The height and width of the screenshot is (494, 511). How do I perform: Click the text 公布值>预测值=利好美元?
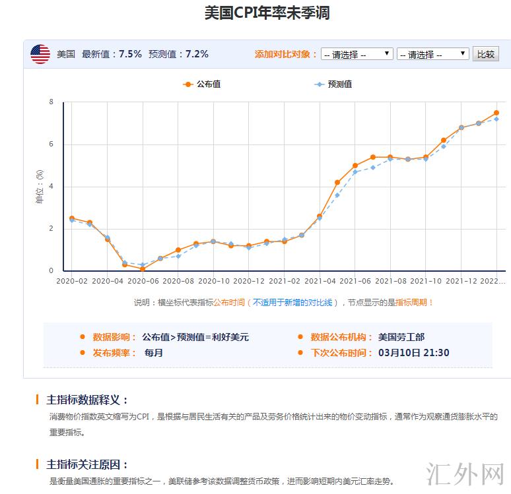point(195,337)
